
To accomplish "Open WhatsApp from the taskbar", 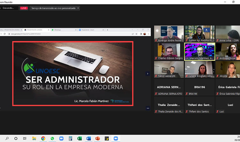I will coord(52,138).
